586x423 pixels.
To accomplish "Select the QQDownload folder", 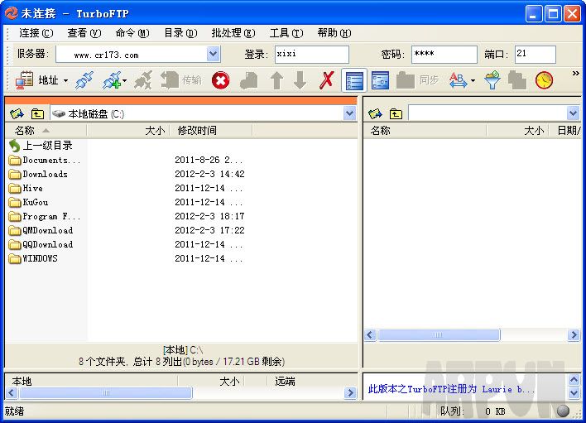I will click(41, 245).
